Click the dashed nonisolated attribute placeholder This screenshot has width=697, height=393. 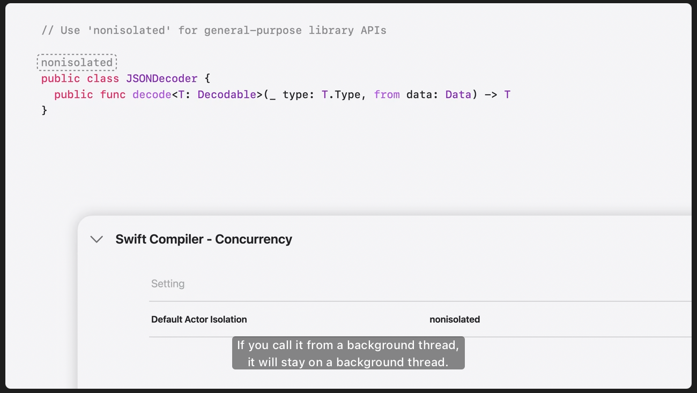coord(77,63)
